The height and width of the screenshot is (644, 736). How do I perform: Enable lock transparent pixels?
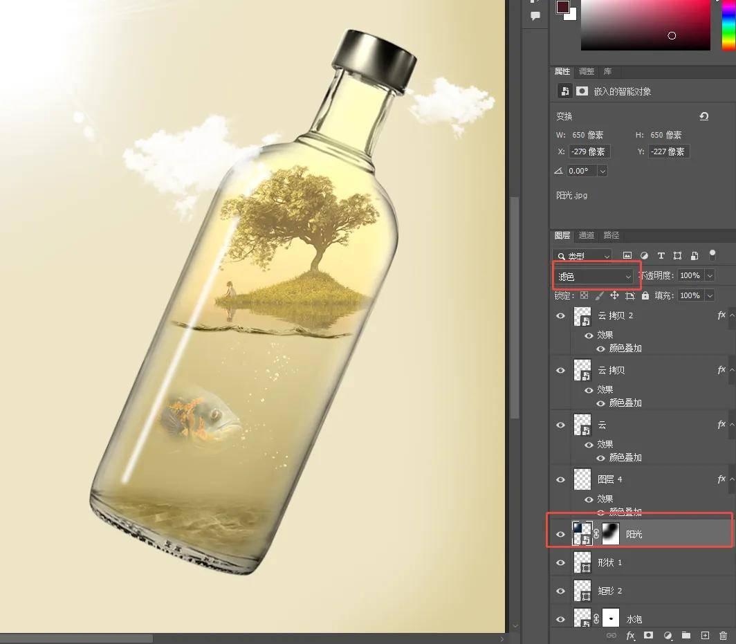pos(585,295)
